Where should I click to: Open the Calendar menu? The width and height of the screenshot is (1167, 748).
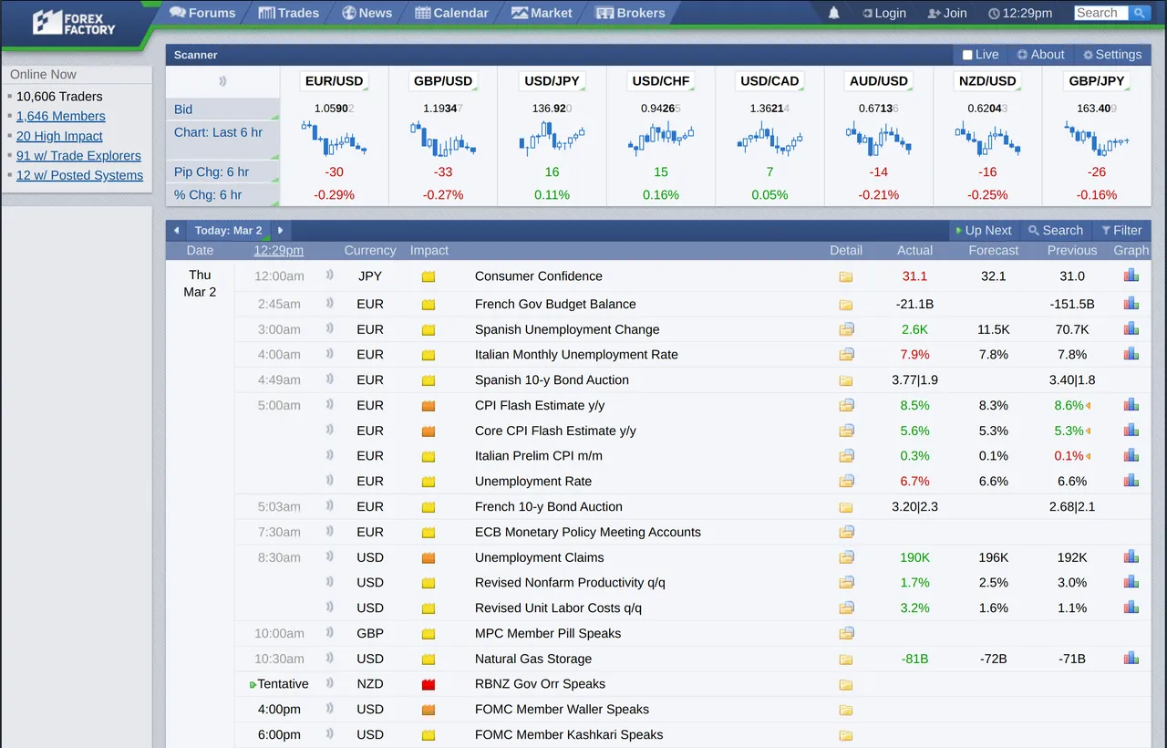(451, 13)
